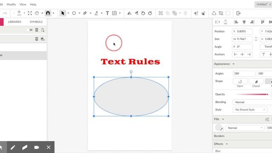
Task: Toggle the width-height ratio lock
Action: pyautogui.click(x=256, y=39)
